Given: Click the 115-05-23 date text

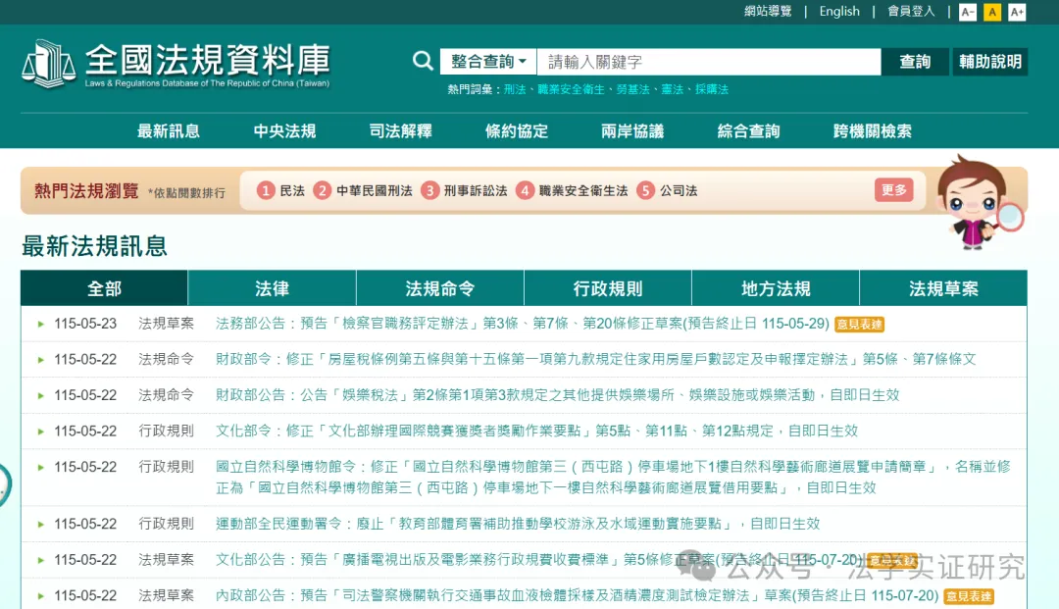Looking at the screenshot, I should coord(85,324).
